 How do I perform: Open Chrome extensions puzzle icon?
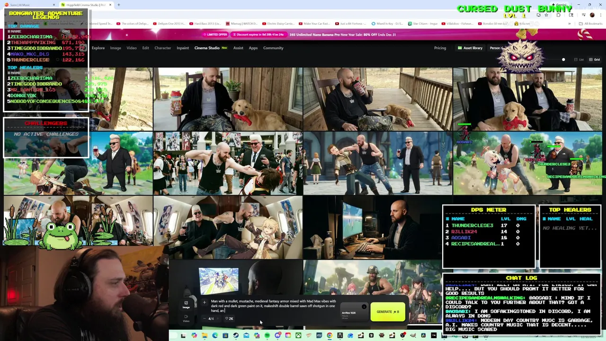[558, 15]
